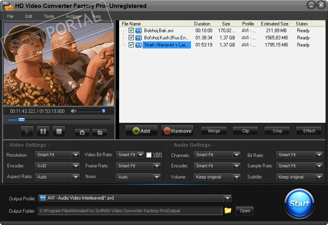328x225 pixels.
Task: Sort by the States column header
Action: pyautogui.click(x=302, y=24)
